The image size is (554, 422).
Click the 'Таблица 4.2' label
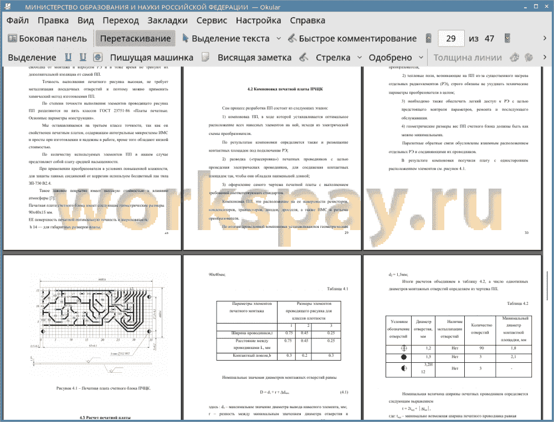[517, 304]
